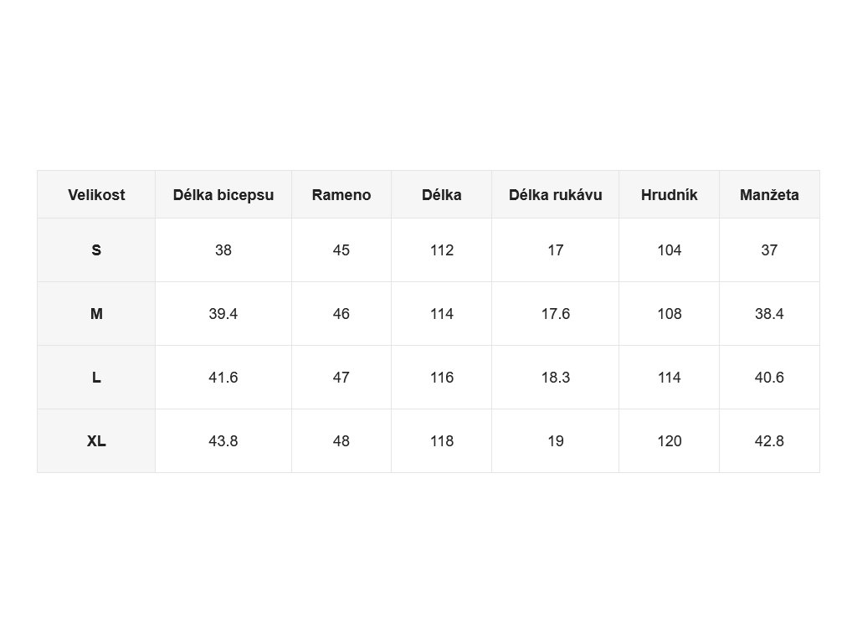The image size is (857, 643).
Task: Select the 39.4 biceps value cell
Action: 223,314
